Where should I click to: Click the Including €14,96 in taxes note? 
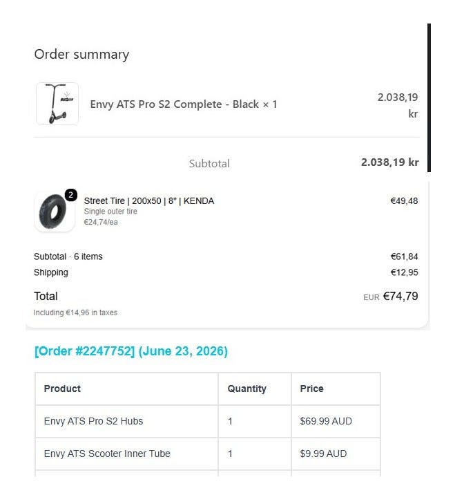click(x=75, y=312)
